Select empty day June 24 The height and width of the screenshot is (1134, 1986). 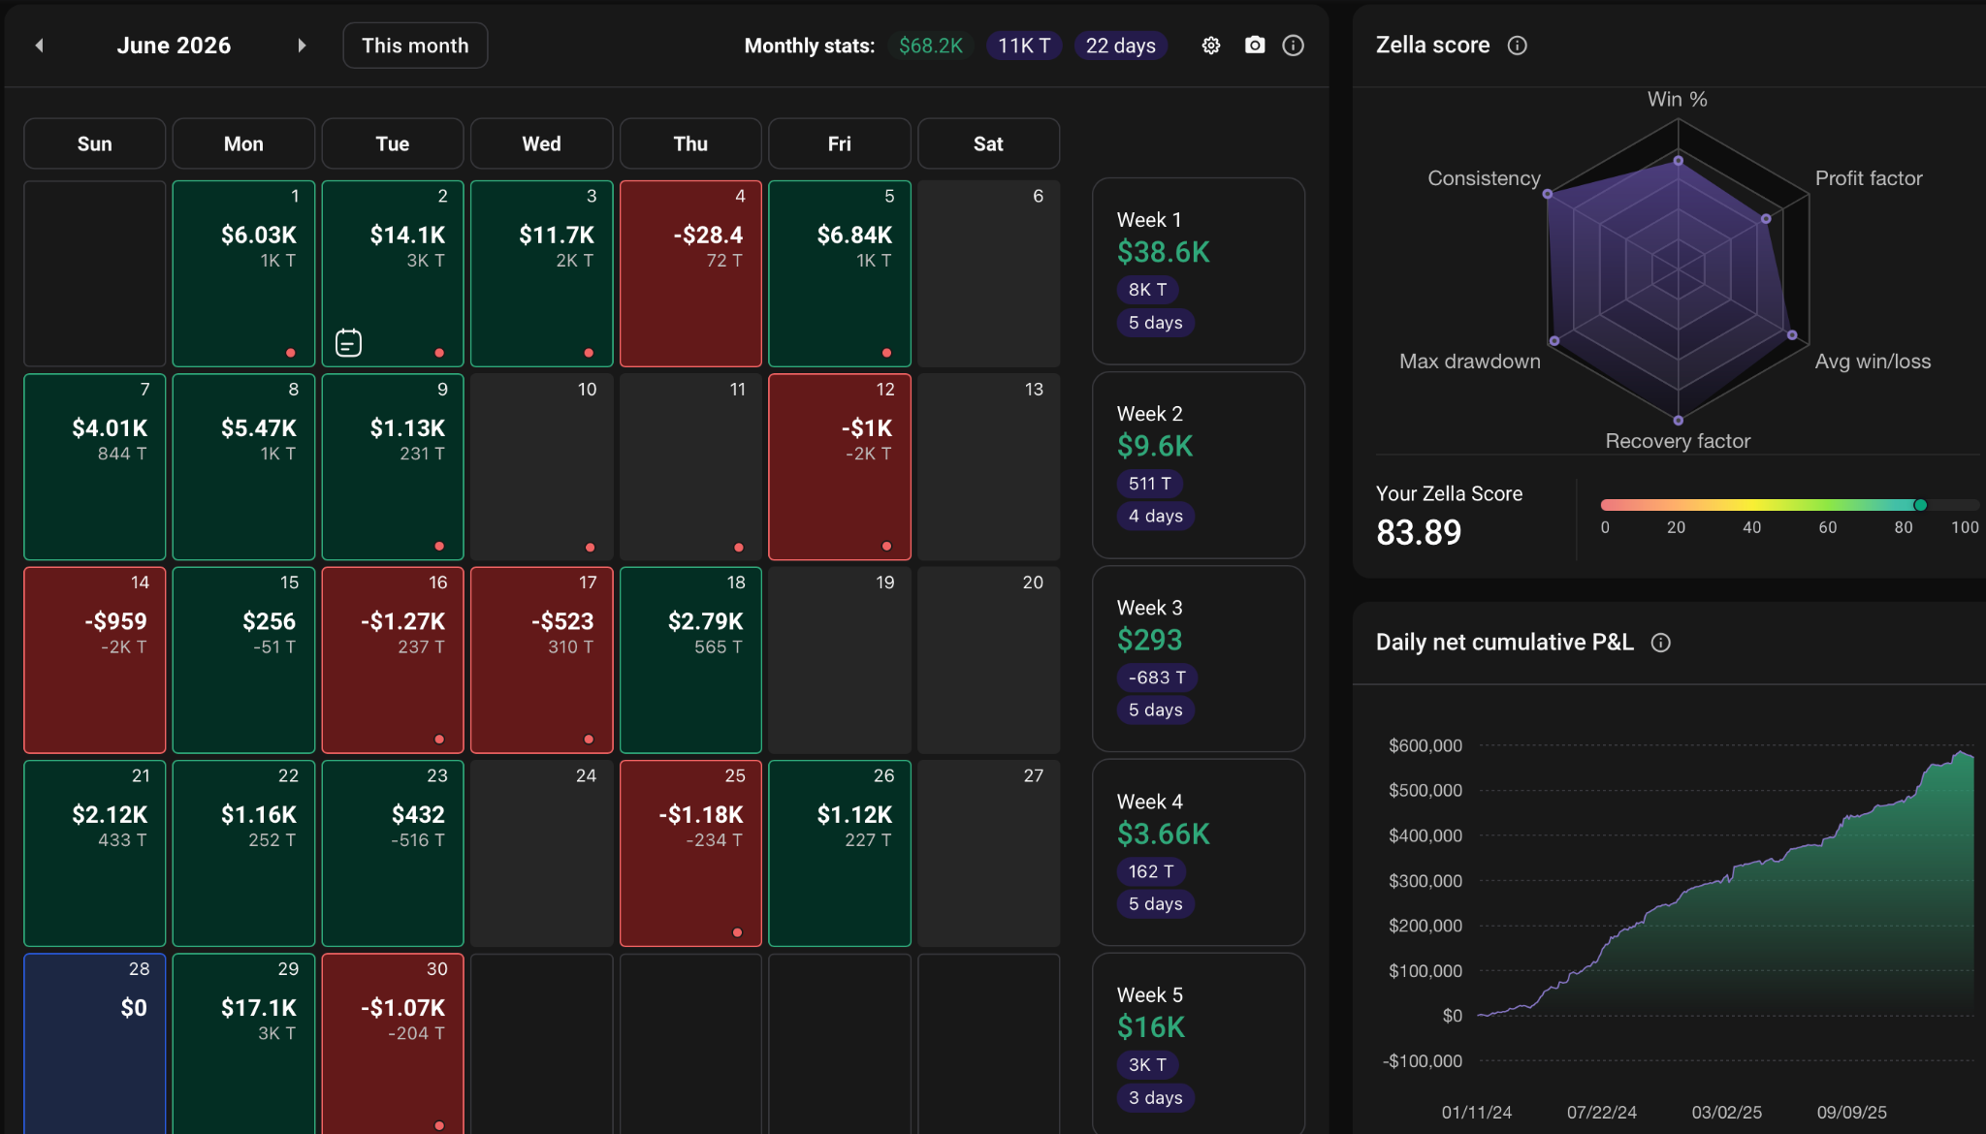542,853
